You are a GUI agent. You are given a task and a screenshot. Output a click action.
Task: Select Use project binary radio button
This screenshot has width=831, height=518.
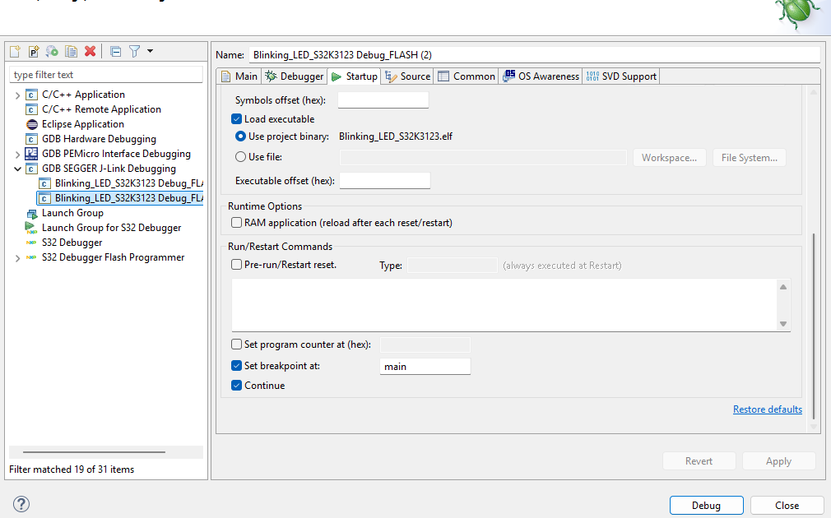click(240, 136)
